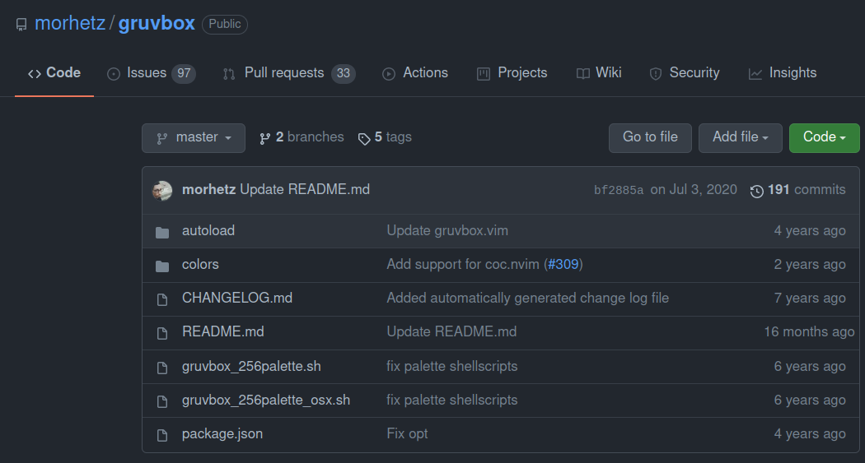
Task: Open the package.json file
Action: (x=222, y=434)
